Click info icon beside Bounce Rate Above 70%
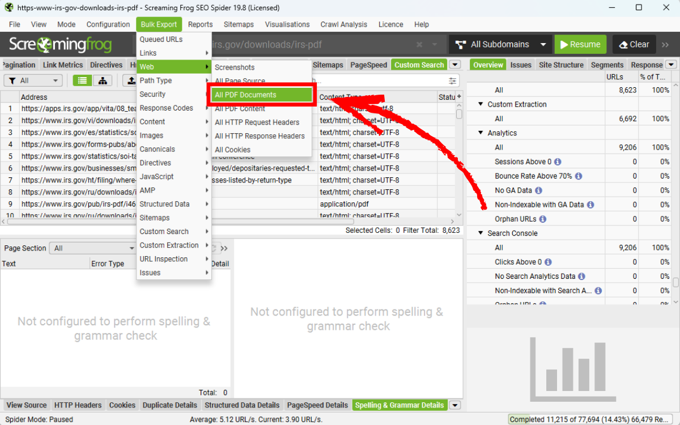 point(578,176)
